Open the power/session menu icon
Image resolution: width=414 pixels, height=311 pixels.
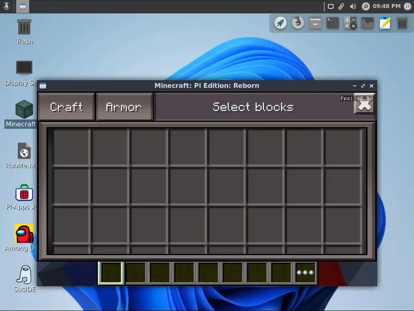(408, 6)
